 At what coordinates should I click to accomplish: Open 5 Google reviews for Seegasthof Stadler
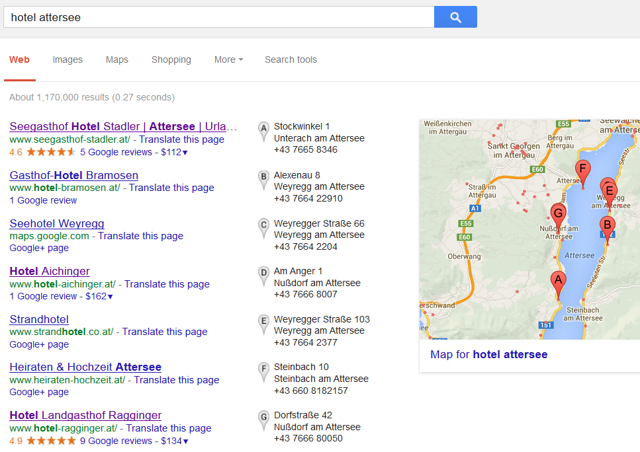click(116, 153)
